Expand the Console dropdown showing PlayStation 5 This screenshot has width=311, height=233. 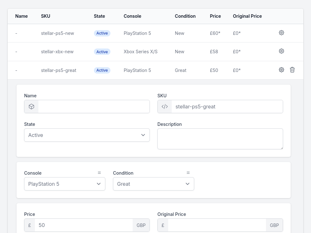coord(64,184)
